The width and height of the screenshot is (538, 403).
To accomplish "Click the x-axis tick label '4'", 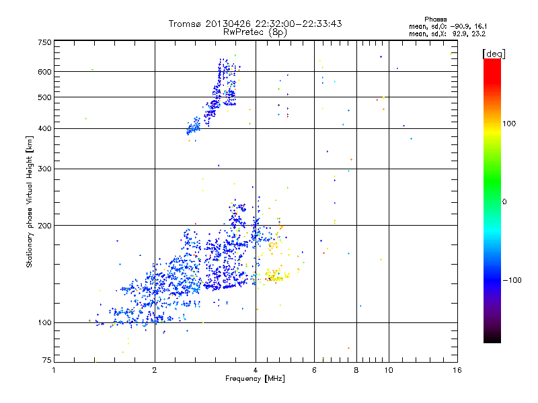I will click(x=256, y=370).
